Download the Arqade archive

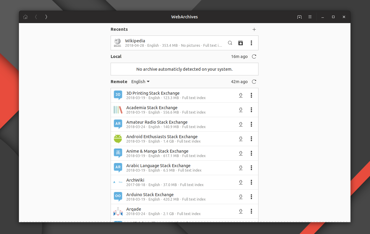[241, 211]
